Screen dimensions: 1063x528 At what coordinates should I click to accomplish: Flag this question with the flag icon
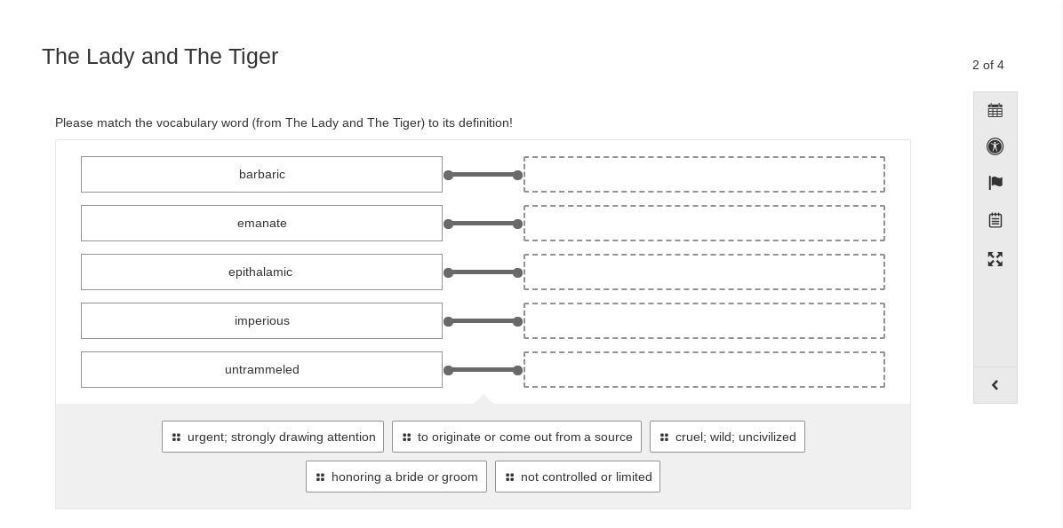(995, 183)
